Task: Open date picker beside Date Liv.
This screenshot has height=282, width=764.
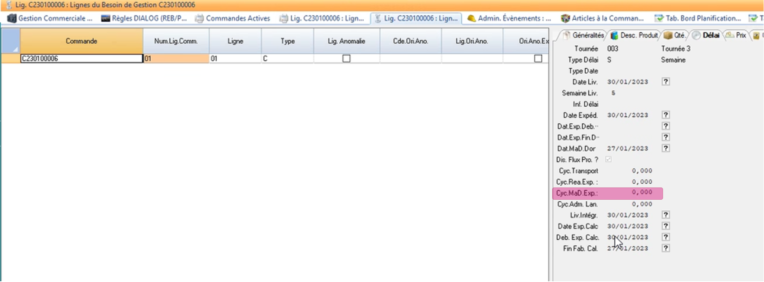Action: (x=666, y=82)
